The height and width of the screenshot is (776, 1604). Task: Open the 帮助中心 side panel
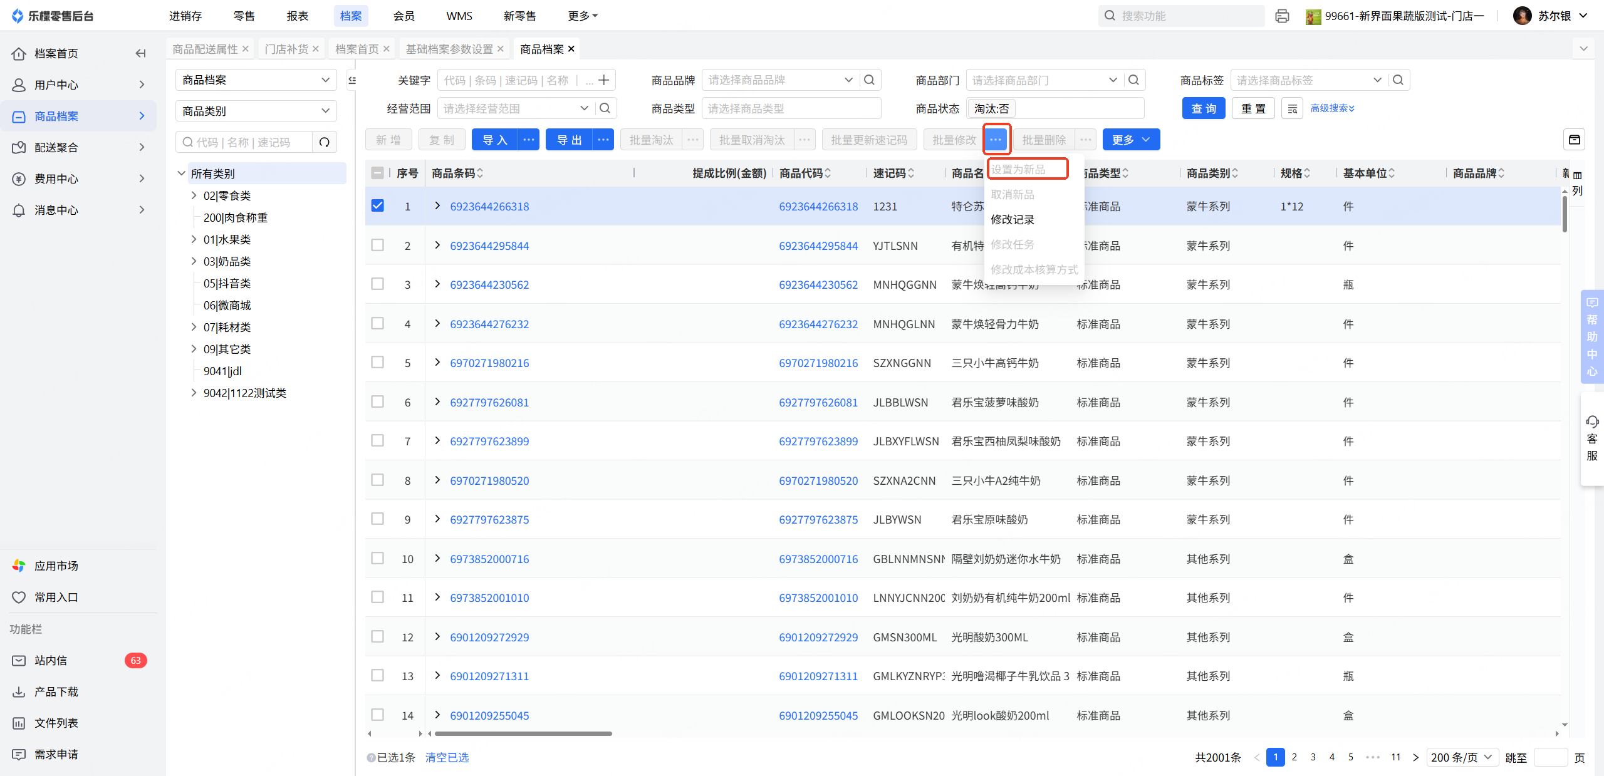point(1592,336)
